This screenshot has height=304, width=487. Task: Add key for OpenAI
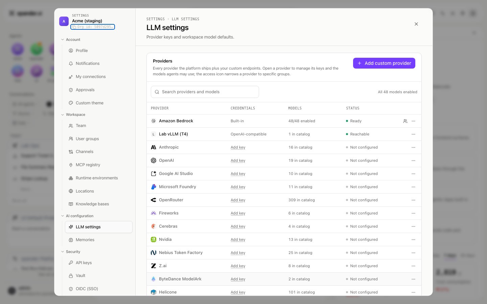tap(238, 160)
